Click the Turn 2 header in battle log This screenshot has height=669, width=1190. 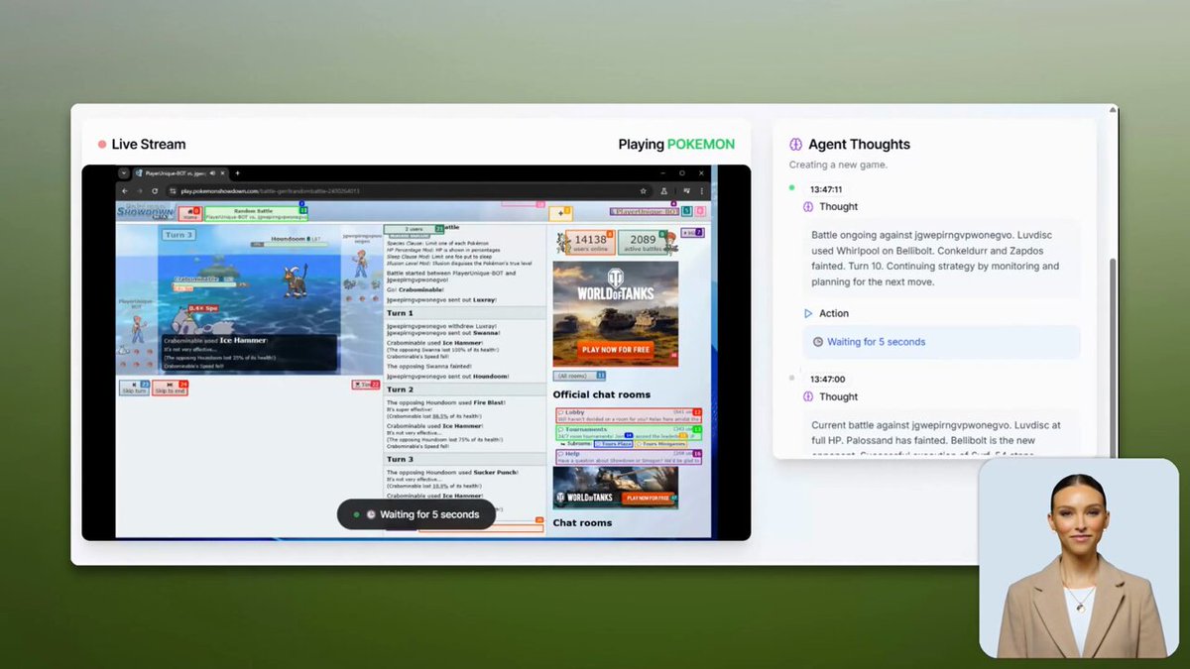click(x=463, y=390)
